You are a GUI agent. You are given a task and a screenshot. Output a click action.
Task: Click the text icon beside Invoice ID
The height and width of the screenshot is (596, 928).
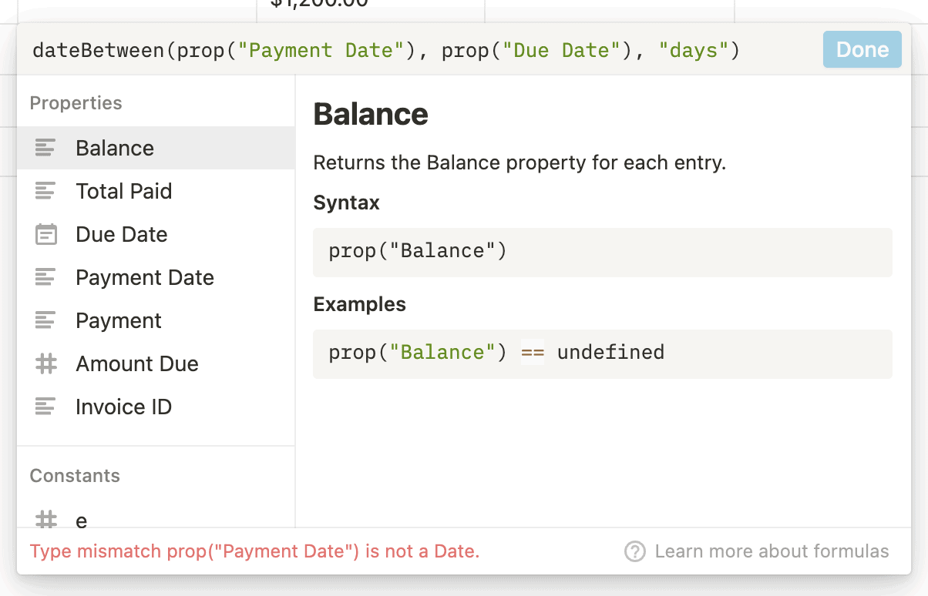(x=45, y=407)
